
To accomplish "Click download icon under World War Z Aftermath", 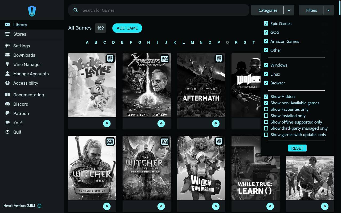I will point(216,124).
